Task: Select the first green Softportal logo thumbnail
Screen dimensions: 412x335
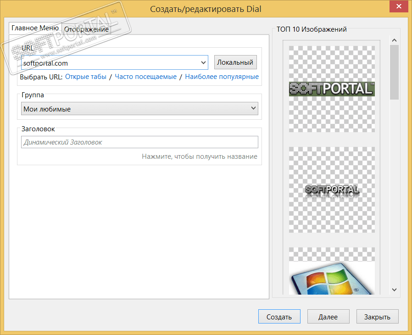Action: (x=332, y=89)
